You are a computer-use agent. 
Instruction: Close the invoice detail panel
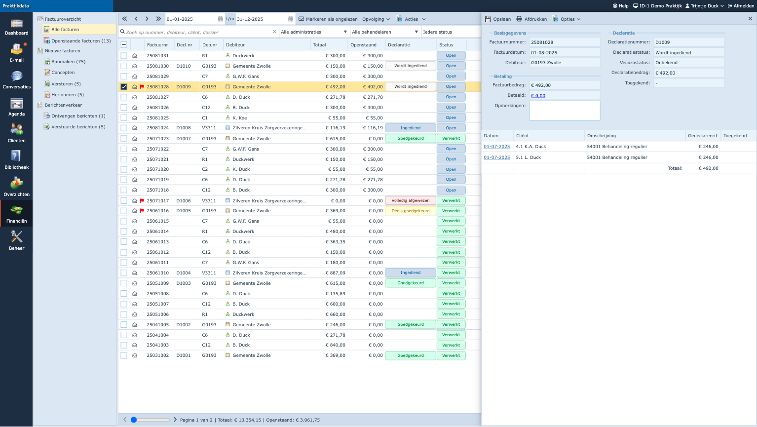pos(750,19)
